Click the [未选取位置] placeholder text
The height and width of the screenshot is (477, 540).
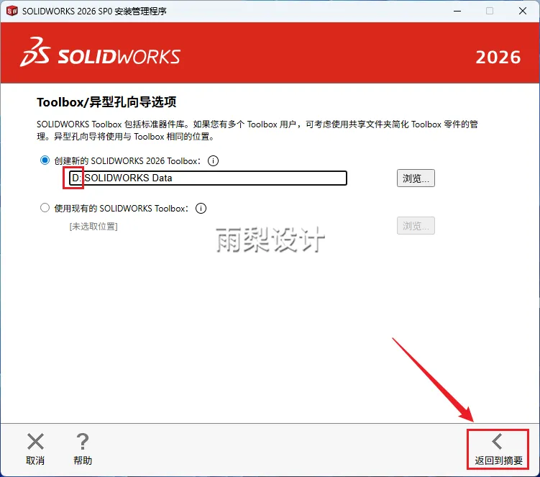pos(93,227)
